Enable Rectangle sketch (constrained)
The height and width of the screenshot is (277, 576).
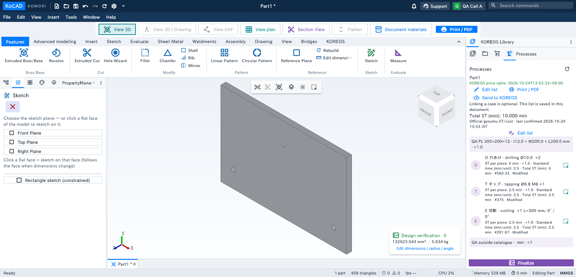click(53, 180)
